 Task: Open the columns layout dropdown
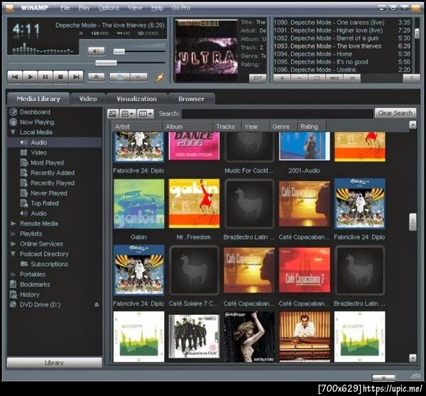coord(145,114)
